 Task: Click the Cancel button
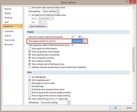point(129,108)
